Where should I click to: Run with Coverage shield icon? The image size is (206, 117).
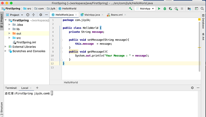pos(171,9)
